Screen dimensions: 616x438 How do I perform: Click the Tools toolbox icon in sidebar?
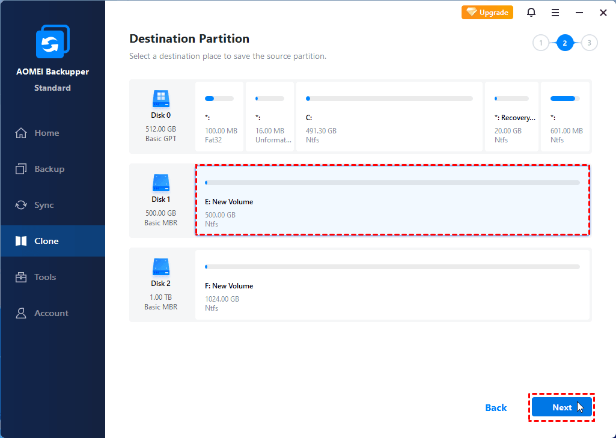coord(22,277)
